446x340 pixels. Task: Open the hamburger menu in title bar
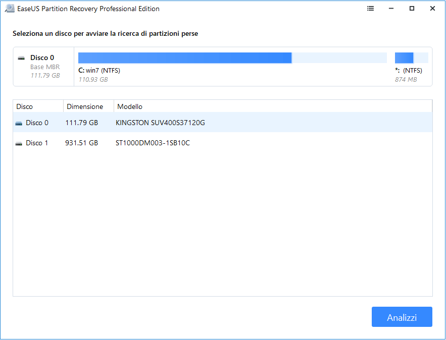click(x=370, y=9)
